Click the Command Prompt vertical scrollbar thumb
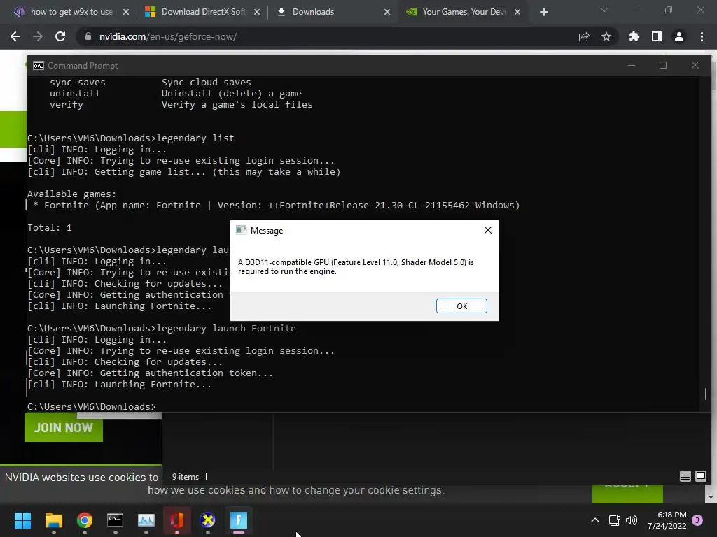Viewport: 717px width, 537px height. tap(706, 394)
